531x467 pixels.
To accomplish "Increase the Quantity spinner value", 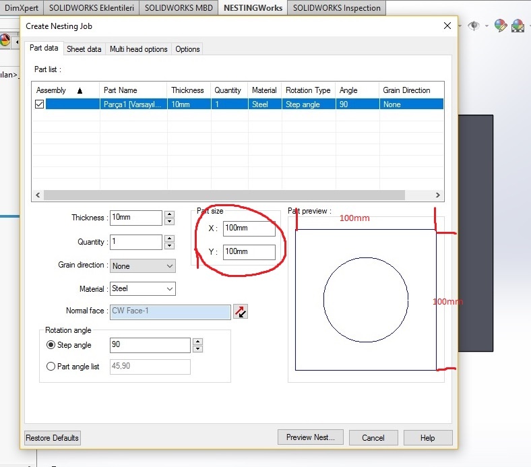I will (x=169, y=239).
